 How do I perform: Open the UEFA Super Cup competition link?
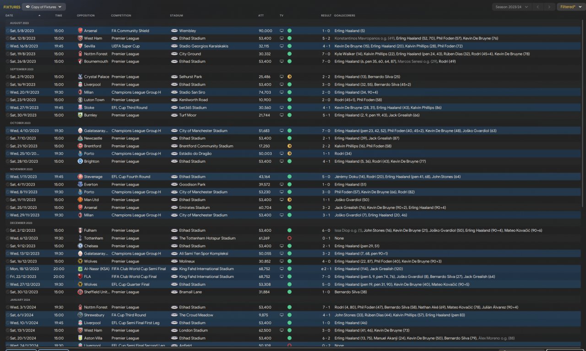click(125, 46)
